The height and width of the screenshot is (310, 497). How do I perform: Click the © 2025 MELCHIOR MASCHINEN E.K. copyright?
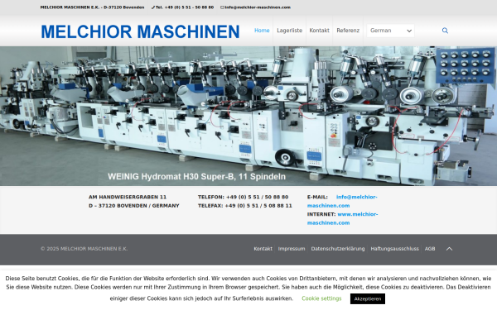pyautogui.click(x=84, y=249)
